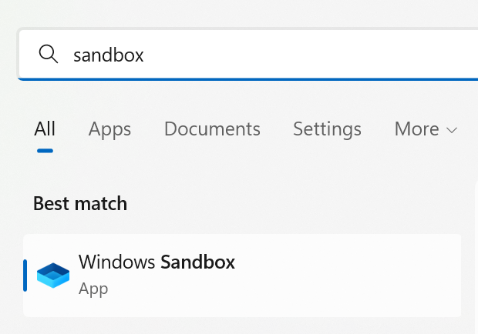Click the "App" label under Windows Sandbox

pos(93,289)
